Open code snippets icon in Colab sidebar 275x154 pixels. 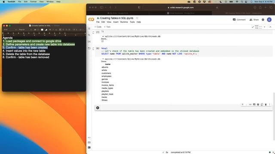89,138
